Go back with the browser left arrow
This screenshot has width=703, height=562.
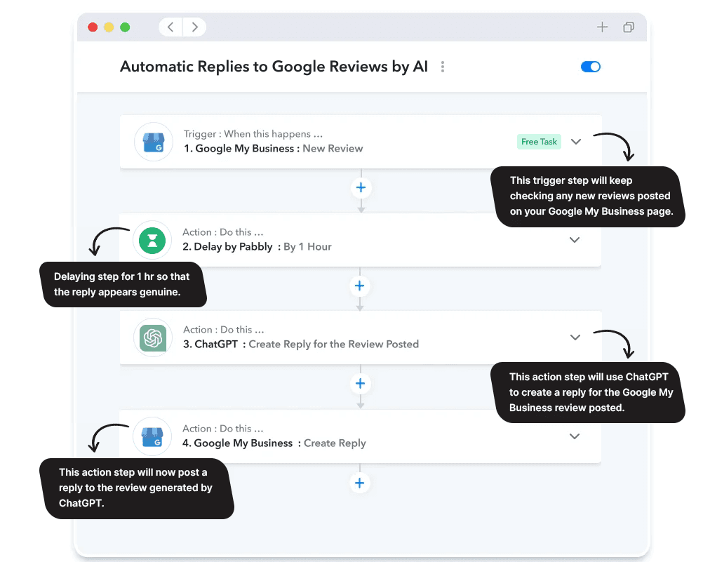click(170, 27)
